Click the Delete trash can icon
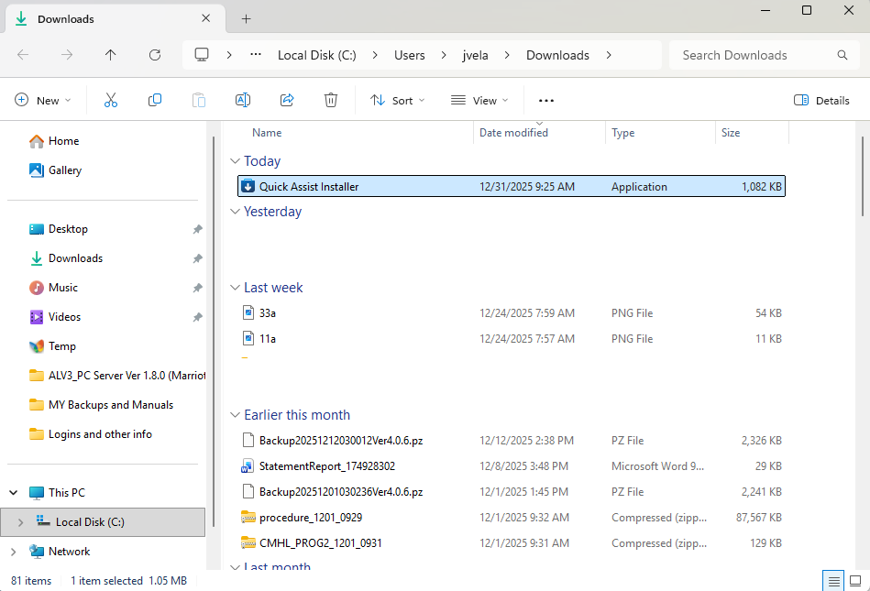 [x=331, y=101]
